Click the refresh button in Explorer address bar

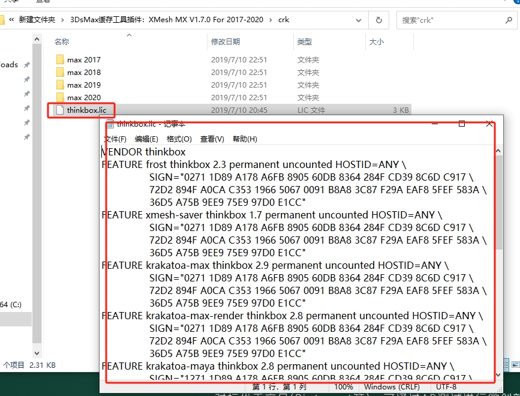tap(378, 20)
